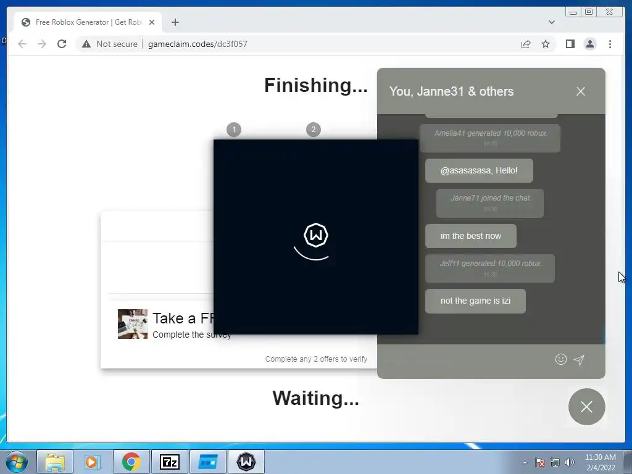Send the chat message with paper plane
Viewport: 632px width, 474px height.
pos(579,360)
